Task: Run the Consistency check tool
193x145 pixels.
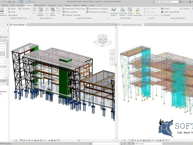Action: coord(24,9)
